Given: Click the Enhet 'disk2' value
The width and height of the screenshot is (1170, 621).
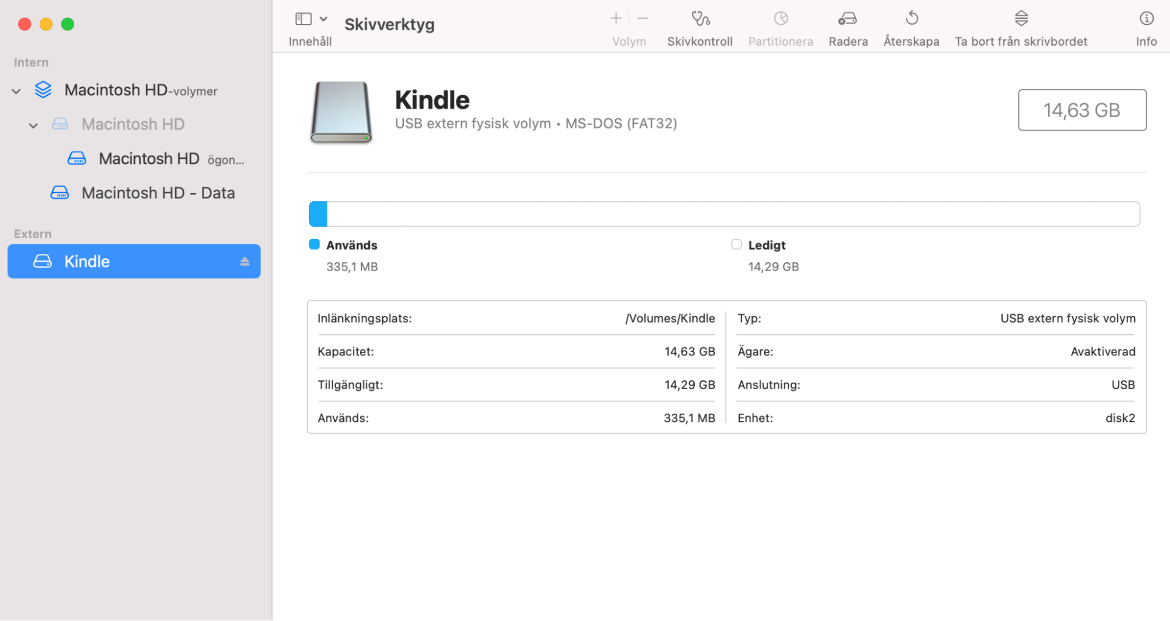Looking at the screenshot, I should click(1120, 418).
